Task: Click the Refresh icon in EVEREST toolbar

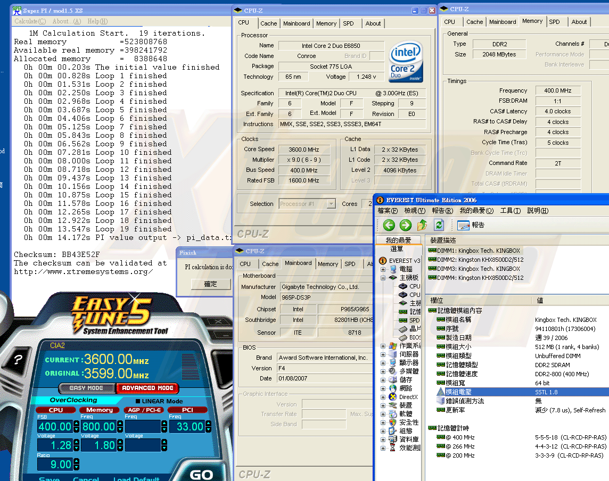Action: click(x=439, y=225)
